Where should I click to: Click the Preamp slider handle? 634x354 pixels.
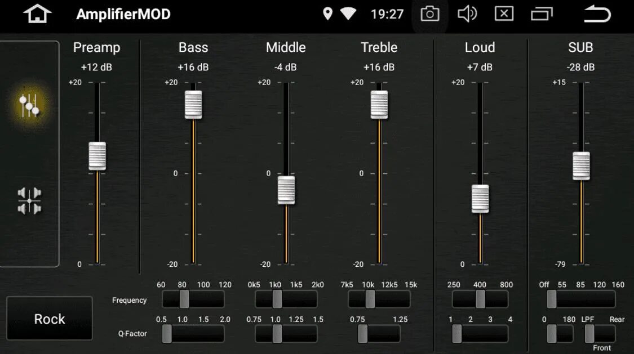tap(97, 156)
